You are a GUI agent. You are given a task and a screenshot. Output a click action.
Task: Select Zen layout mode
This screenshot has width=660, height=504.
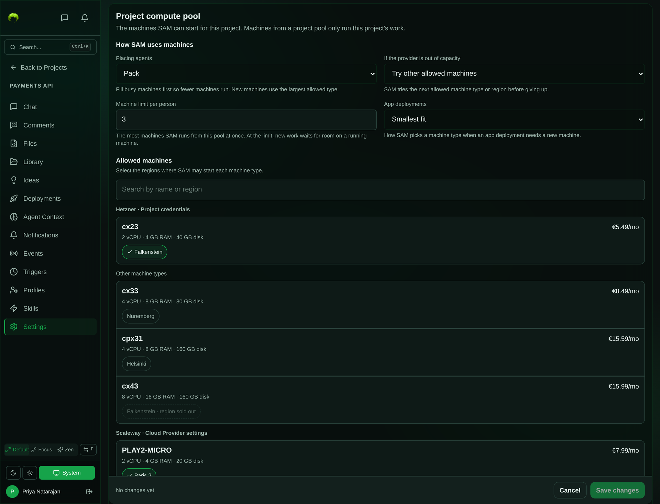pyautogui.click(x=66, y=449)
